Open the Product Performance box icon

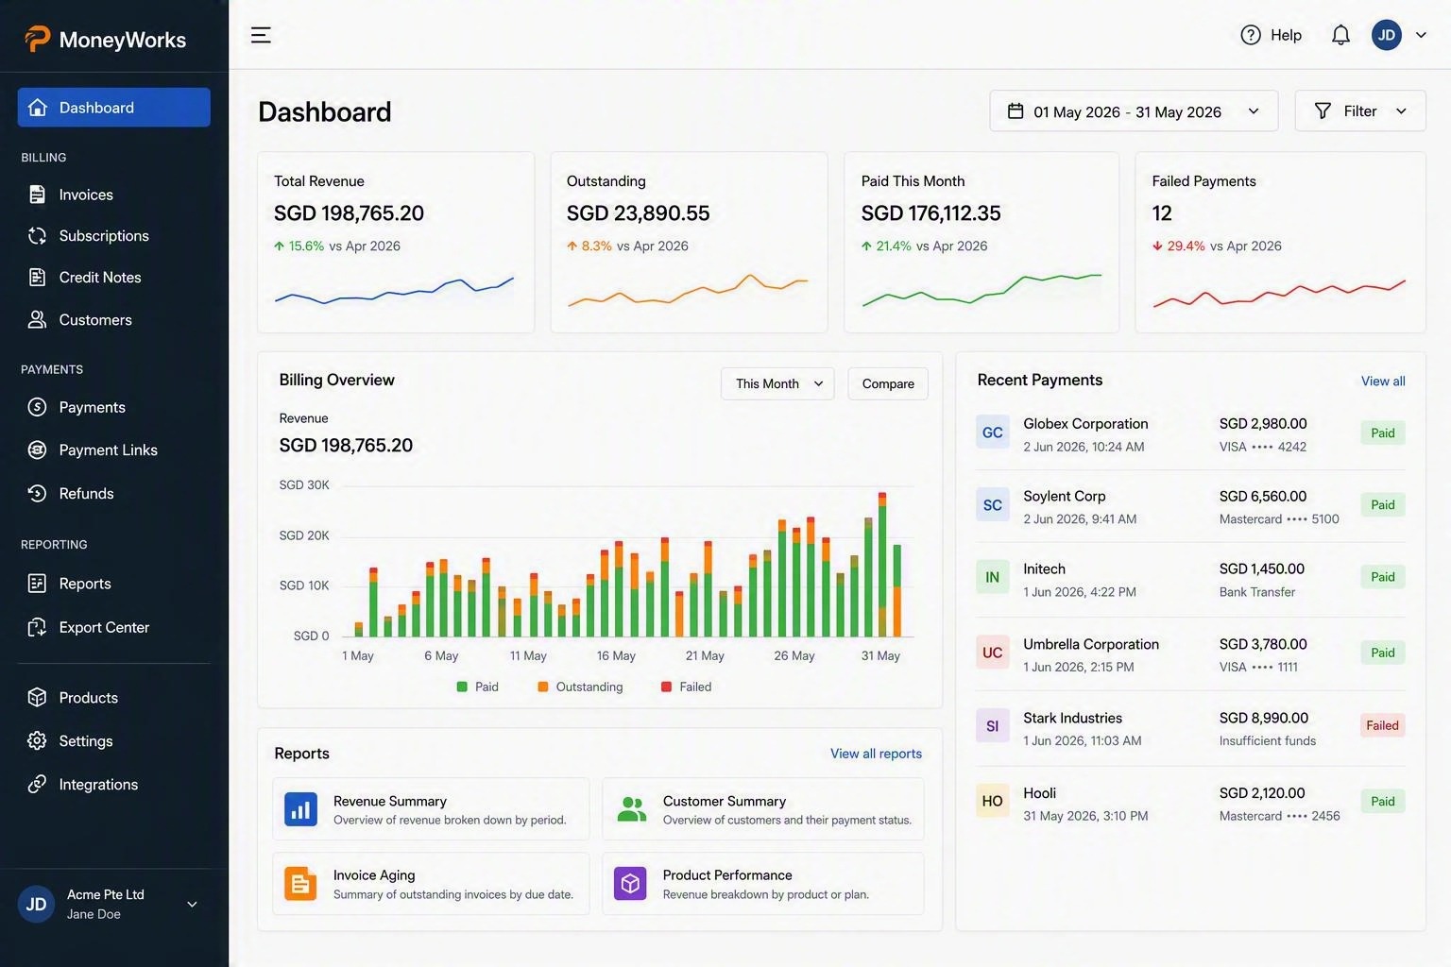[x=630, y=884]
